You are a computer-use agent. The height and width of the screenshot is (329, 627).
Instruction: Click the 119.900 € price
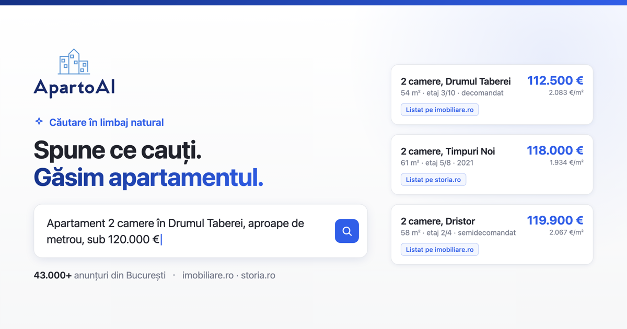555,220
